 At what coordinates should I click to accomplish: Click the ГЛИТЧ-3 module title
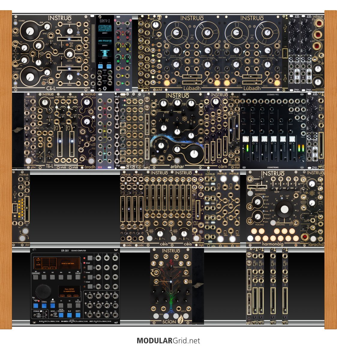pos(105,21)
